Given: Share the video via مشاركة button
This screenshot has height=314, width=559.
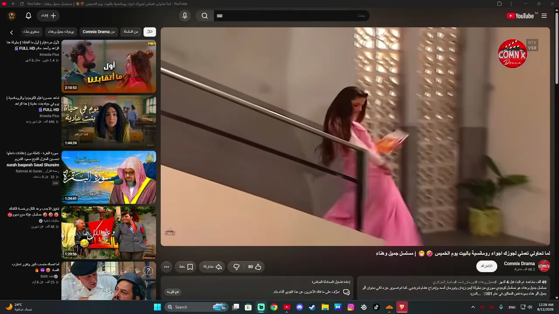Looking at the screenshot, I should pyautogui.click(x=213, y=267).
